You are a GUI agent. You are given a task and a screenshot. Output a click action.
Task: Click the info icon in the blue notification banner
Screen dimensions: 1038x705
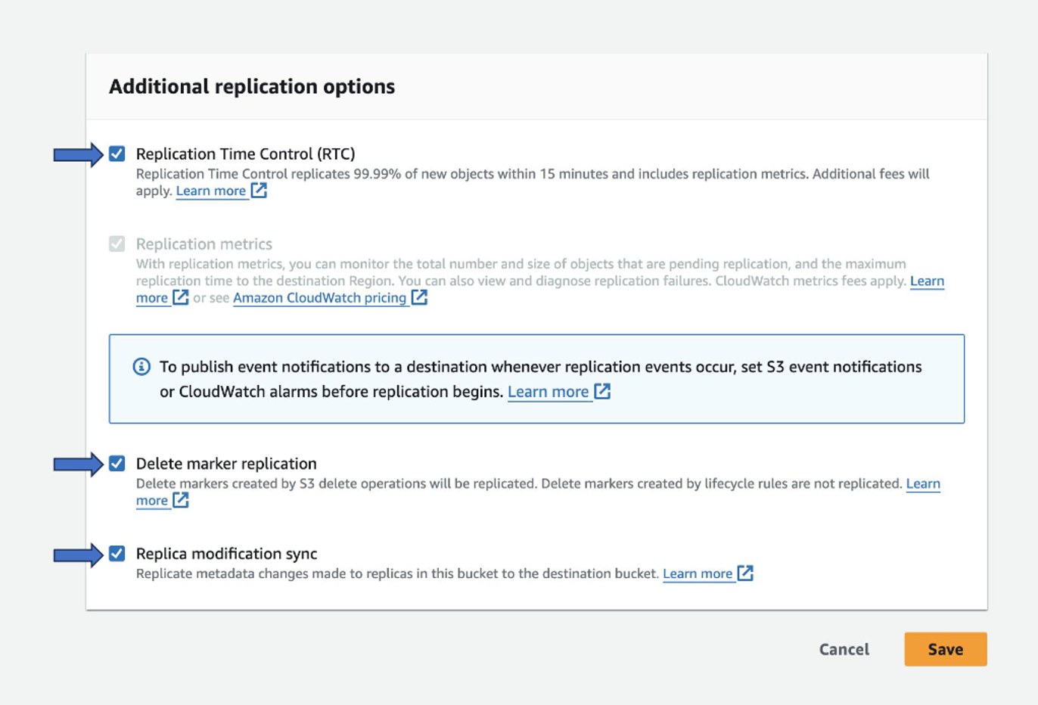(x=141, y=367)
